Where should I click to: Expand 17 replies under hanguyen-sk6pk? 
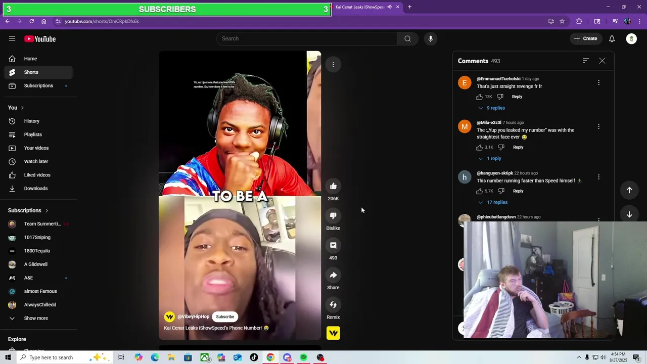pos(493,202)
